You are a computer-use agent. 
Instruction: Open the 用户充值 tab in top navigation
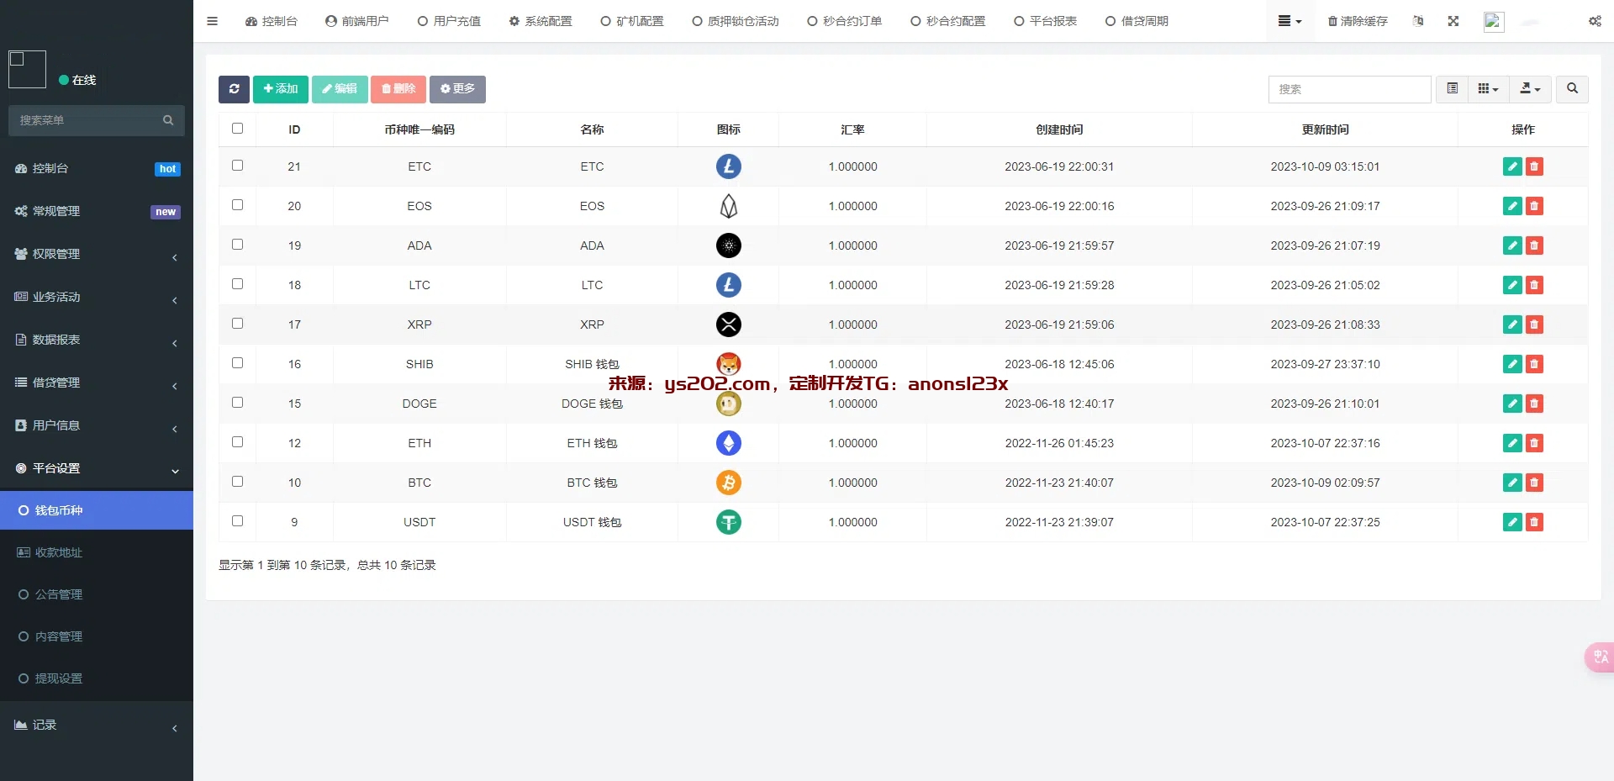click(x=449, y=21)
